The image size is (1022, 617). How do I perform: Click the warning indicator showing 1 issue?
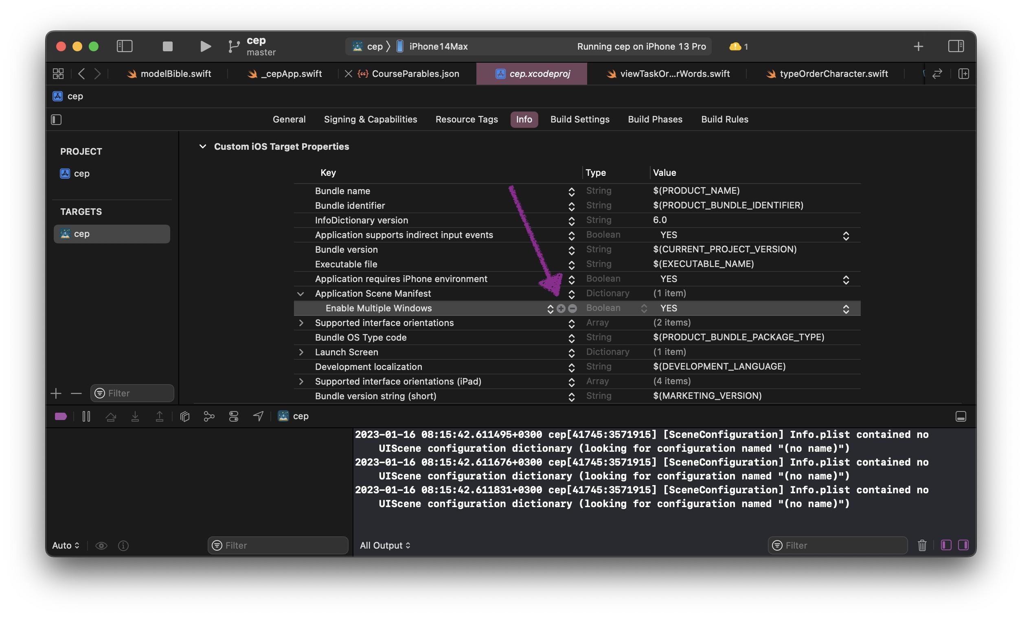739,46
